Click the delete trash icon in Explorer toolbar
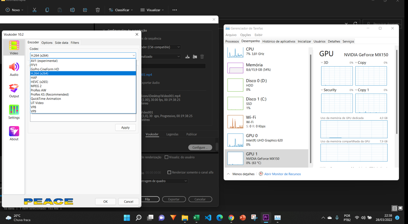408x224 pixels. [98, 10]
